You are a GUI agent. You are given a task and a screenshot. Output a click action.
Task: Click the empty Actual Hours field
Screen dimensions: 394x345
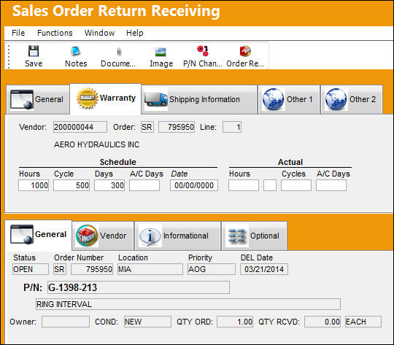(244, 185)
